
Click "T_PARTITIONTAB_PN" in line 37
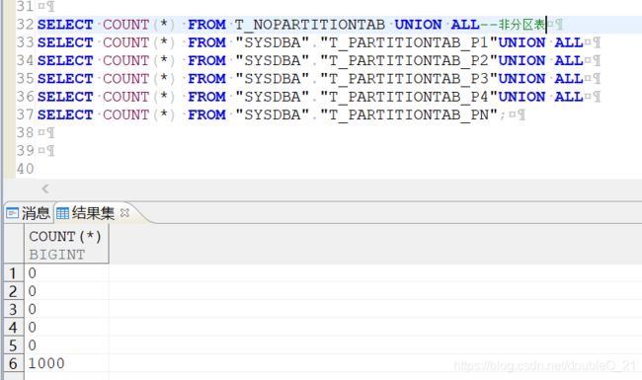tap(409, 114)
